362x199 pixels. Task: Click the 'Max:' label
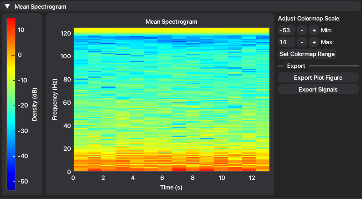pos(327,42)
